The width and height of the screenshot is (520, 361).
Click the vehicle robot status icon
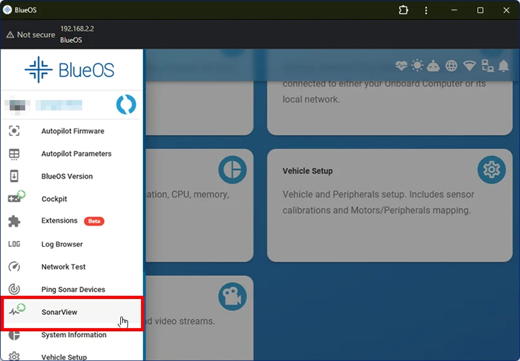click(x=434, y=66)
